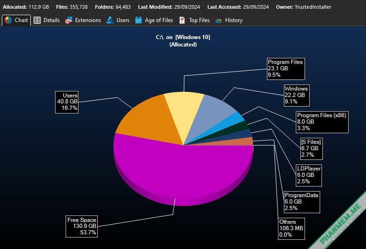Click the Program Files (x86) 8.0 GB label
This screenshot has height=249, width=366.
click(x=322, y=122)
